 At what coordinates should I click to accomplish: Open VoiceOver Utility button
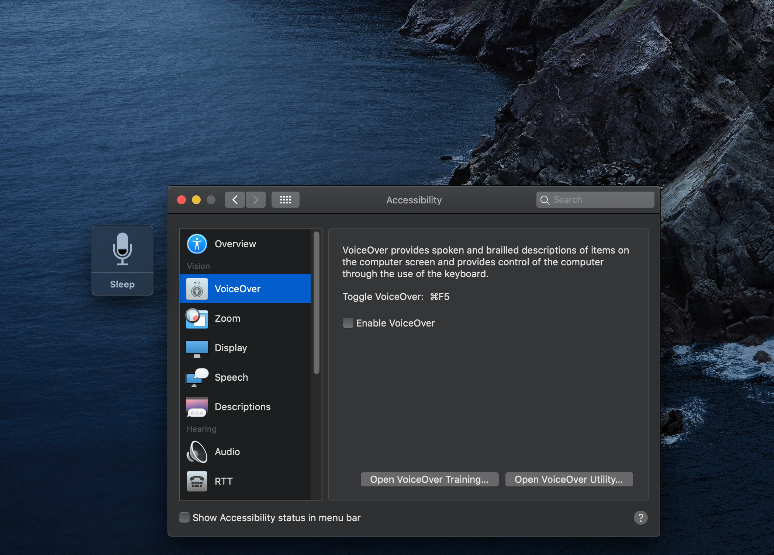click(x=569, y=479)
